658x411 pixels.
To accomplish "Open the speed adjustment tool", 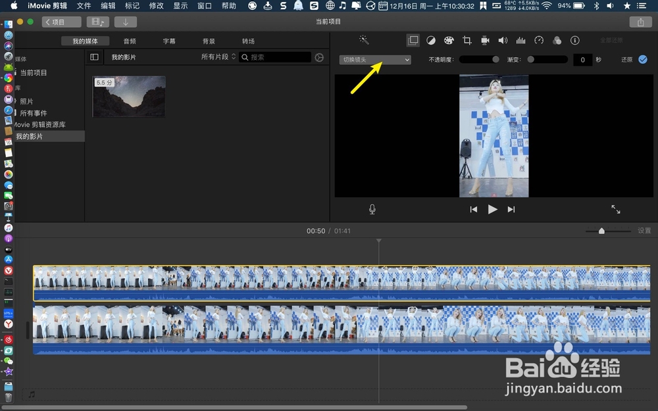I will 539,40.
